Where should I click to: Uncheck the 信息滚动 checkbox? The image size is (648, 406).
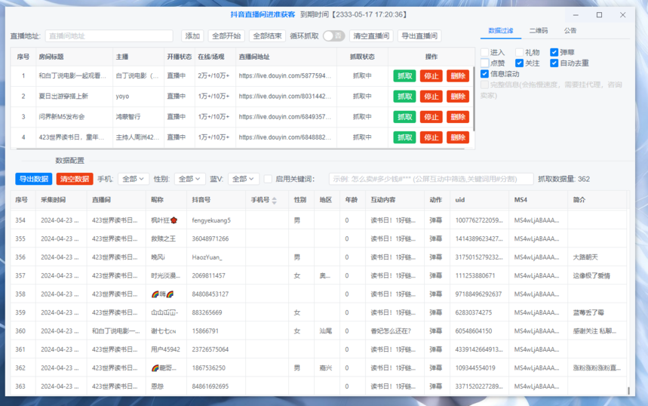485,74
